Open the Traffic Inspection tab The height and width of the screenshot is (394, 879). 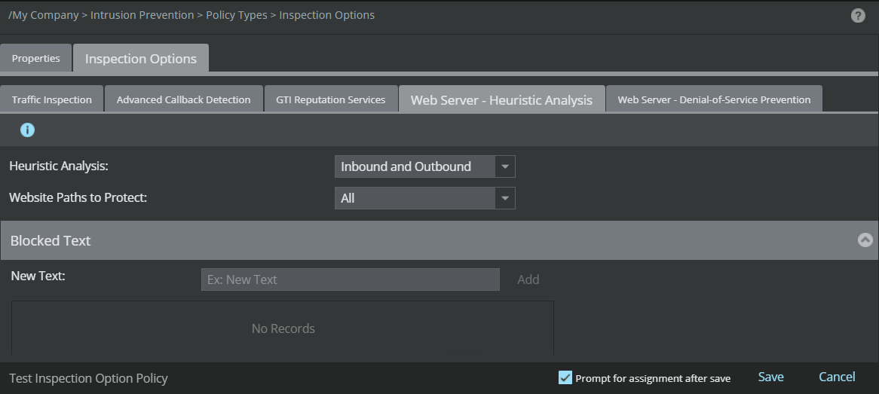[51, 99]
